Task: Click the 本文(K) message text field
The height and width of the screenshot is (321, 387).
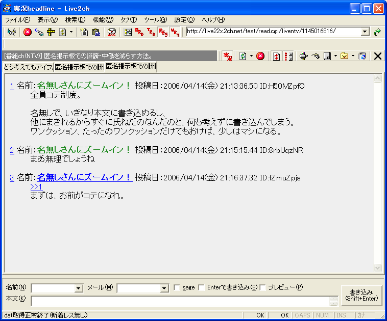Action: [x=180, y=301]
